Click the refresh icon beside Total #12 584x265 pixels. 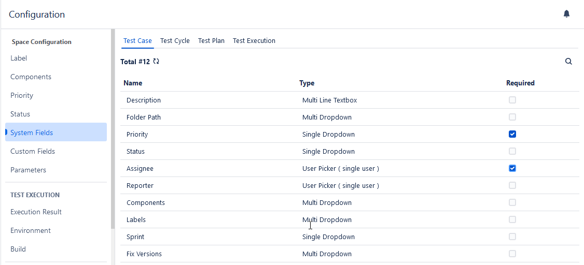click(156, 62)
